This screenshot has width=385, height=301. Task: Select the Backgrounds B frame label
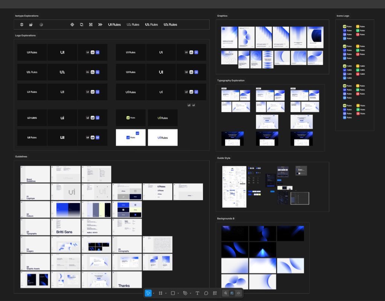point(226,218)
